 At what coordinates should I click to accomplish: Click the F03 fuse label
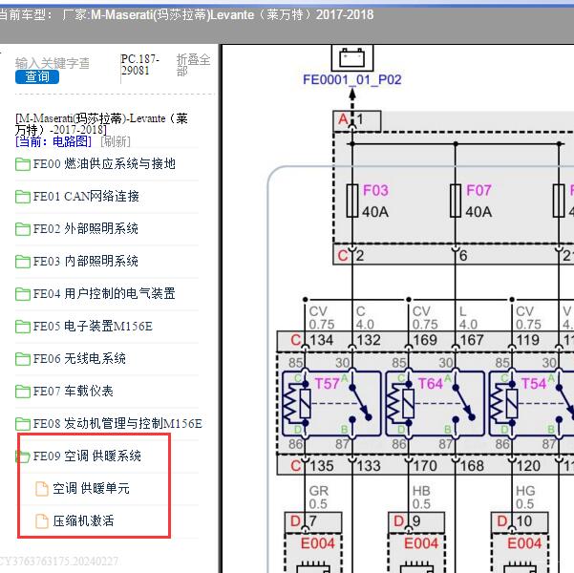pyautogui.click(x=375, y=191)
